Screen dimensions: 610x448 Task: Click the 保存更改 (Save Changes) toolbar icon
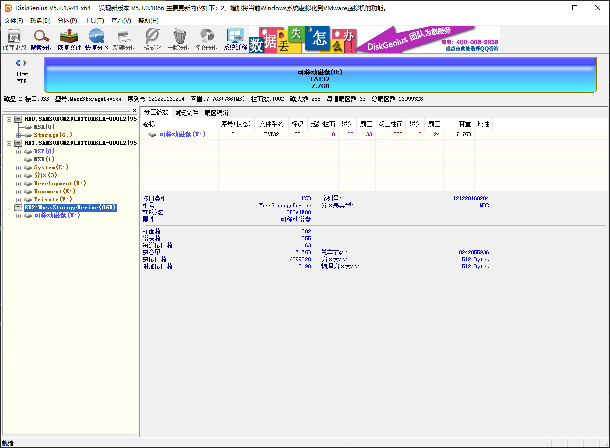coord(14,39)
